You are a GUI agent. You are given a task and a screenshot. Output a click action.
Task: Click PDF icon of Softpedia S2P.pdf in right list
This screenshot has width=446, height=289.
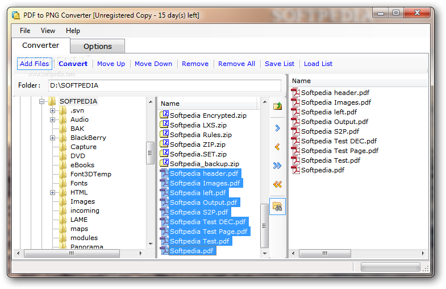pos(295,131)
